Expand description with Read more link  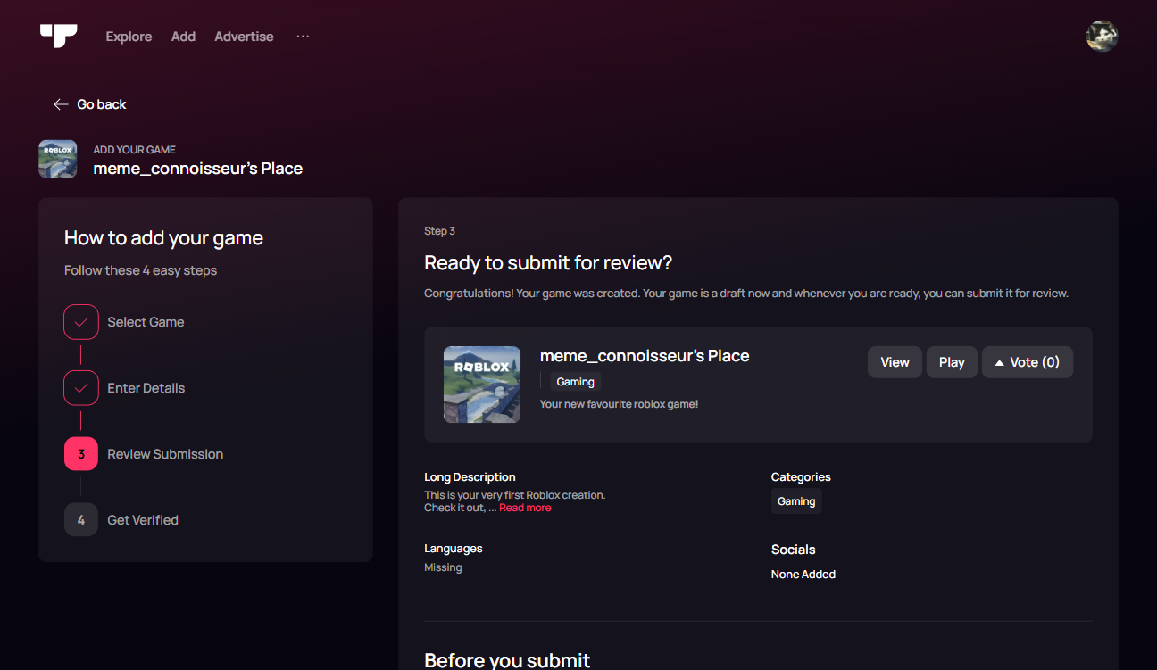[x=525, y=508]
